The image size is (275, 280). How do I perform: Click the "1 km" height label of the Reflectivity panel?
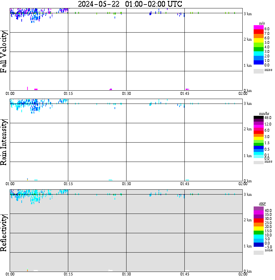(247, 246)
